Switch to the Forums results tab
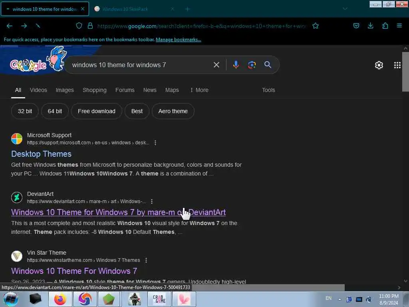 coord(125,90)
